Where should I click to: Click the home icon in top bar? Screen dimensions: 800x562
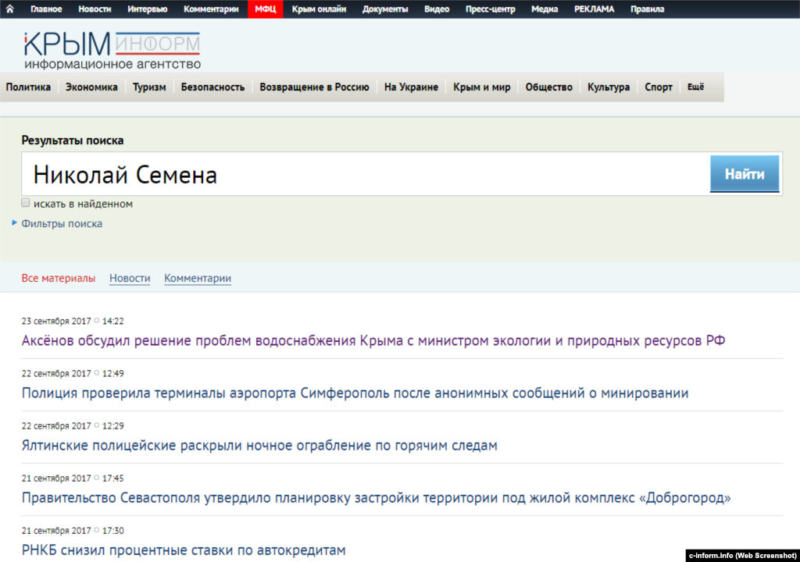point(10,9)
